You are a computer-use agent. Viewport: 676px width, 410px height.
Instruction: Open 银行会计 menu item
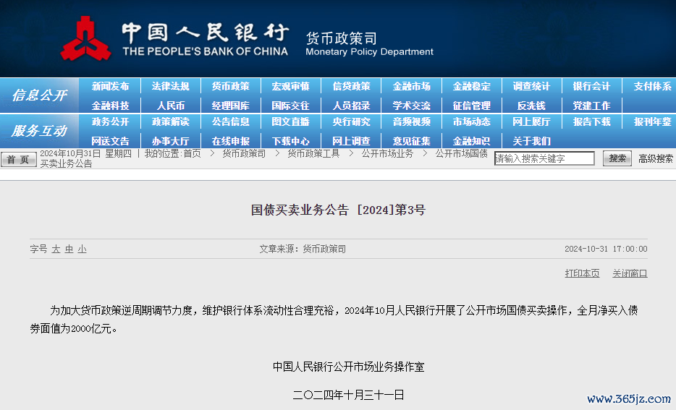[591, 87]
